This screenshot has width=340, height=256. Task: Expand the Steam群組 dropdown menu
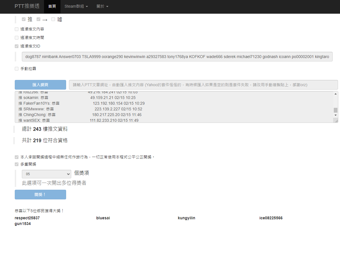(x=76, y=7)
